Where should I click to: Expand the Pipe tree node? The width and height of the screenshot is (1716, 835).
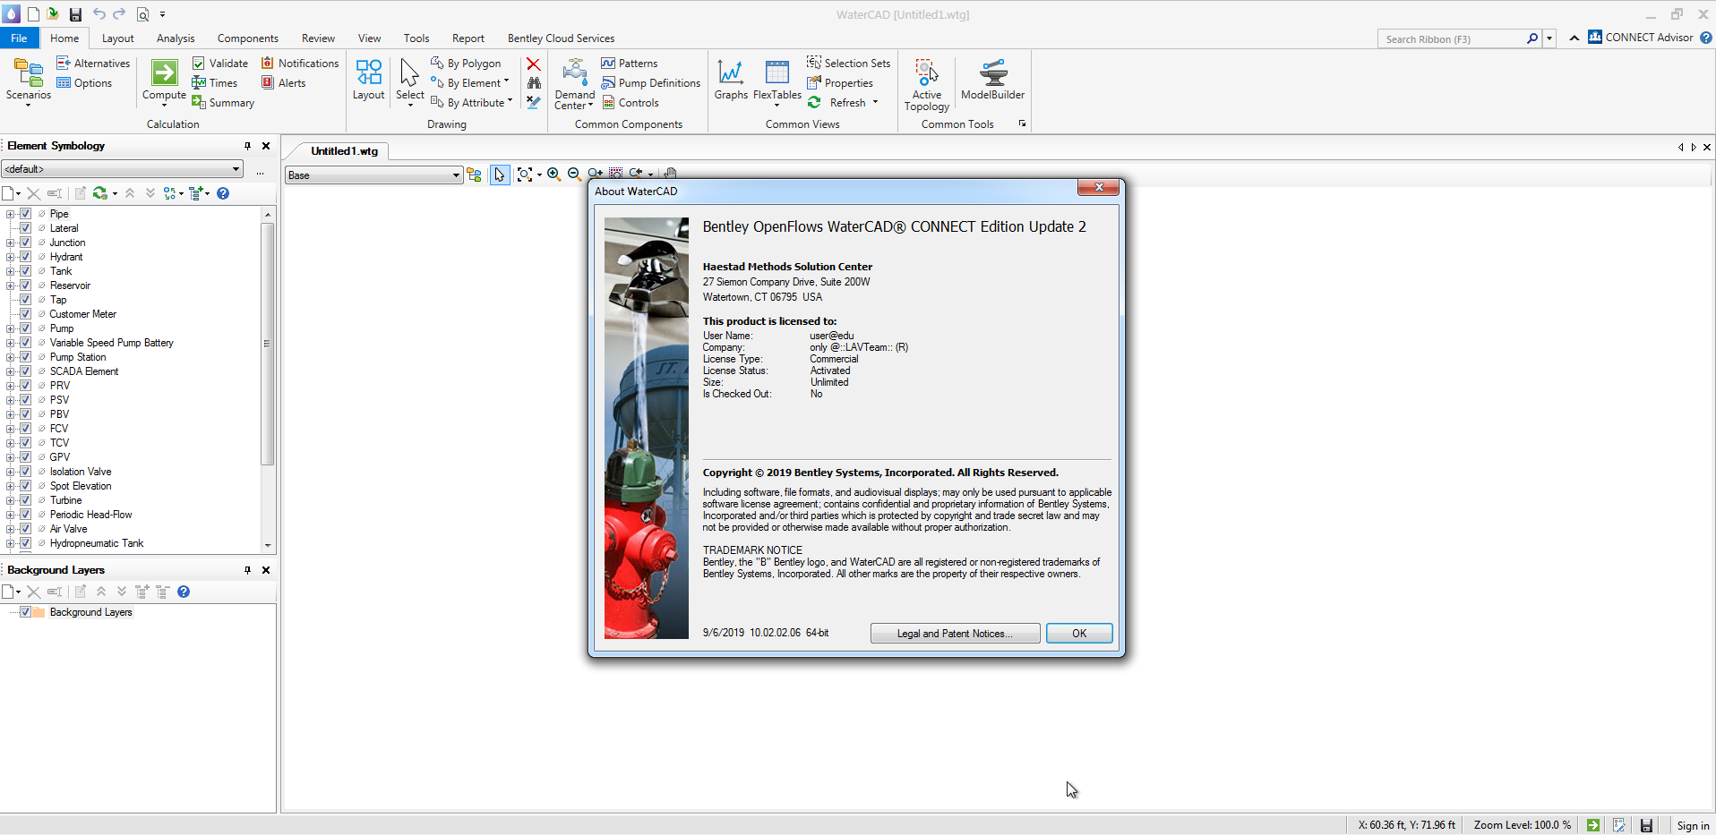[x=10, y=214]
